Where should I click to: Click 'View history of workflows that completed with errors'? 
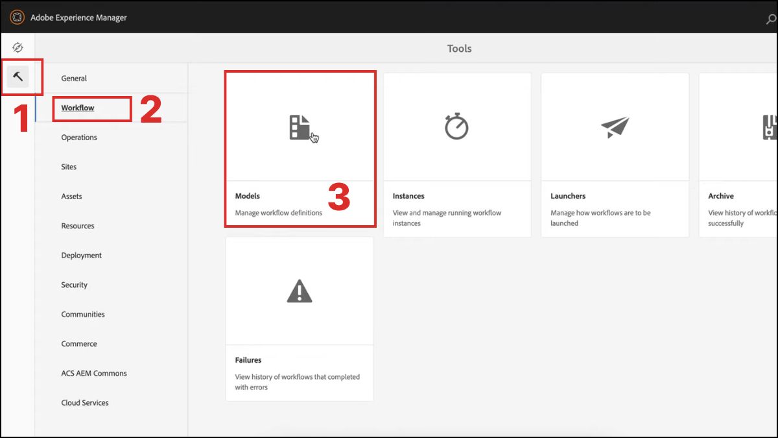point(297,382)
